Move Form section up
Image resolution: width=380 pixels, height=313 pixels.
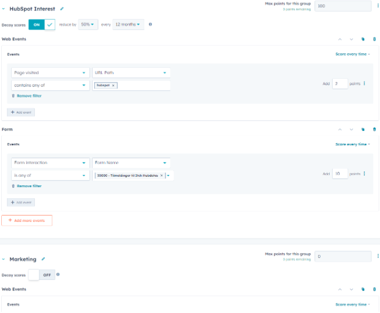coord(340,130)
